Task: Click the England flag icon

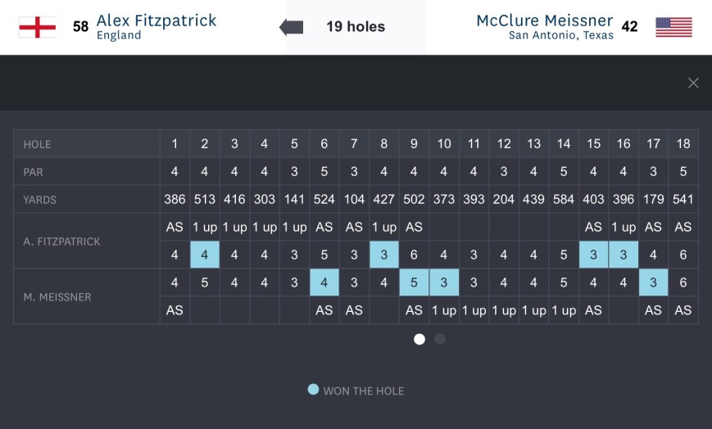Action: point(37,27)
